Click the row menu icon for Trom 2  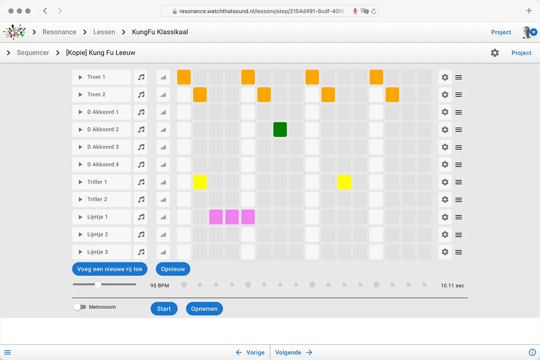(x=458, y=95)
